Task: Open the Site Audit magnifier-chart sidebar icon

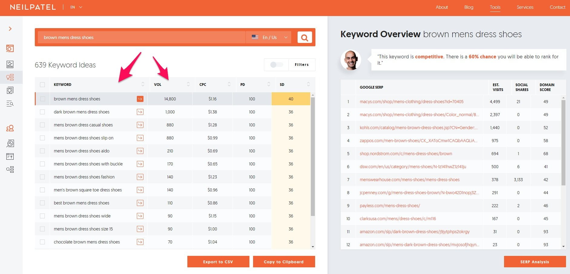Action: coord(10,143)
